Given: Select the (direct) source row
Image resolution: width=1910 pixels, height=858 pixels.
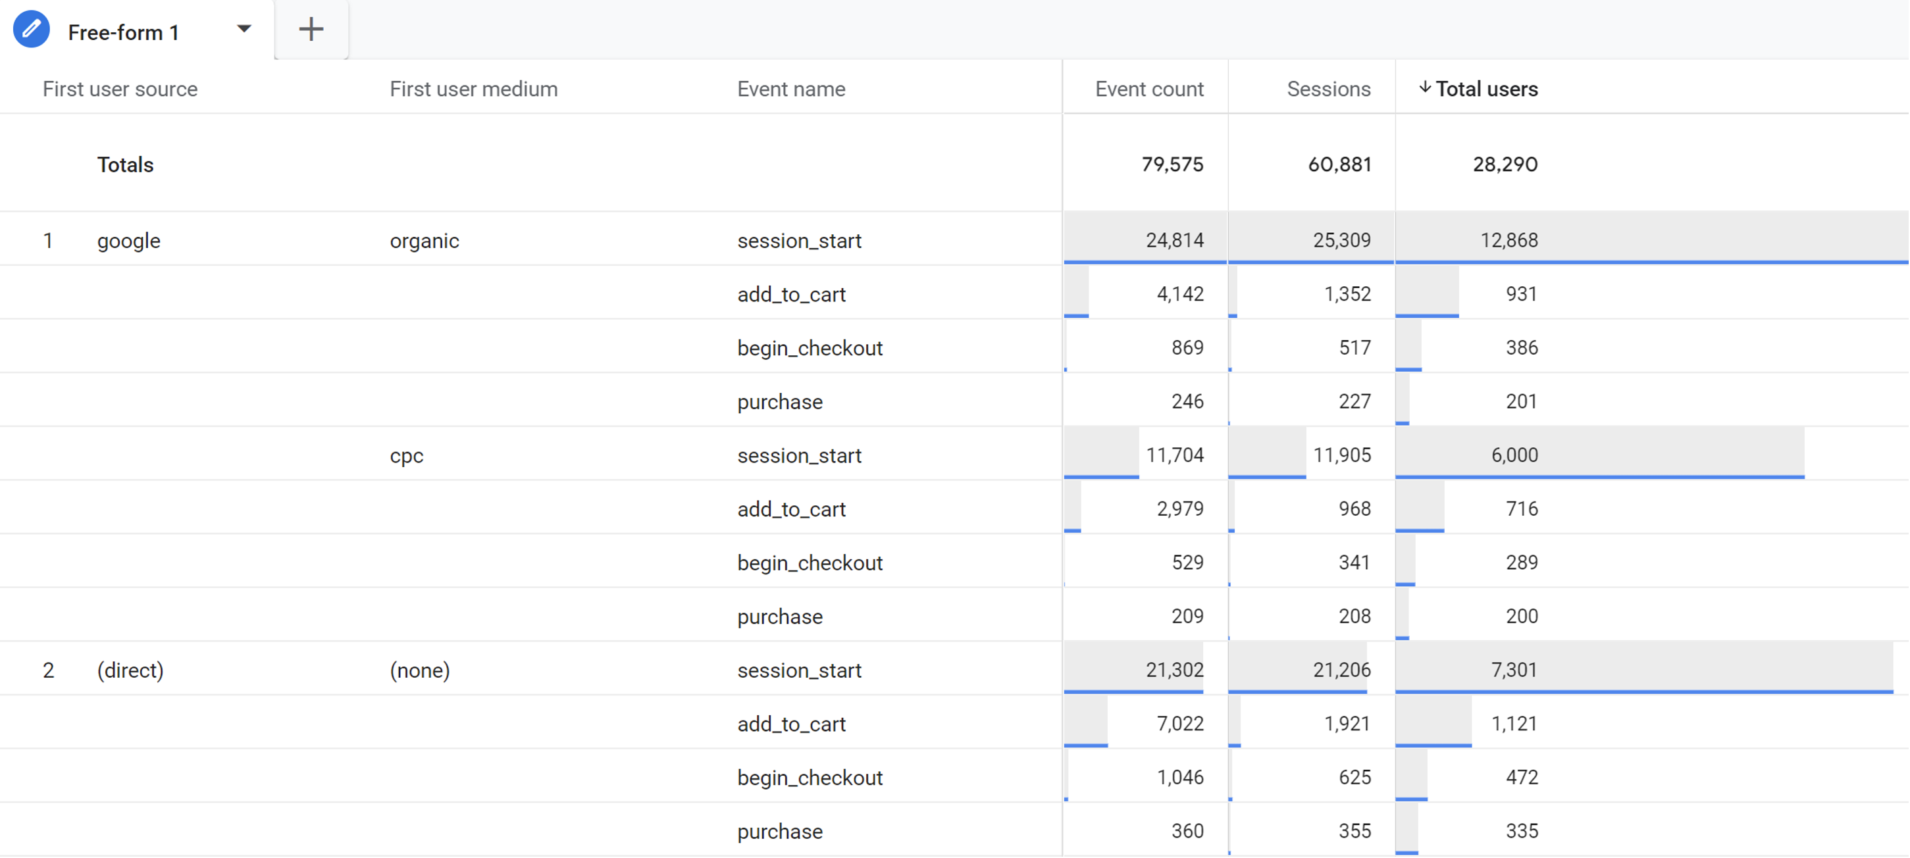Looking at the screenshot, I should click(130, 670).
